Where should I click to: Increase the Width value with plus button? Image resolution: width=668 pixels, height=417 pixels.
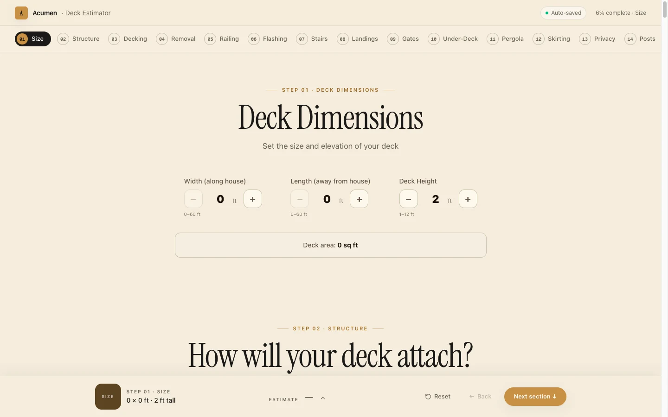[253, 199]
